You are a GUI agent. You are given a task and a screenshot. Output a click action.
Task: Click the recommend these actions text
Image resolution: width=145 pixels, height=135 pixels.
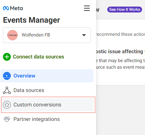(120, 34)
